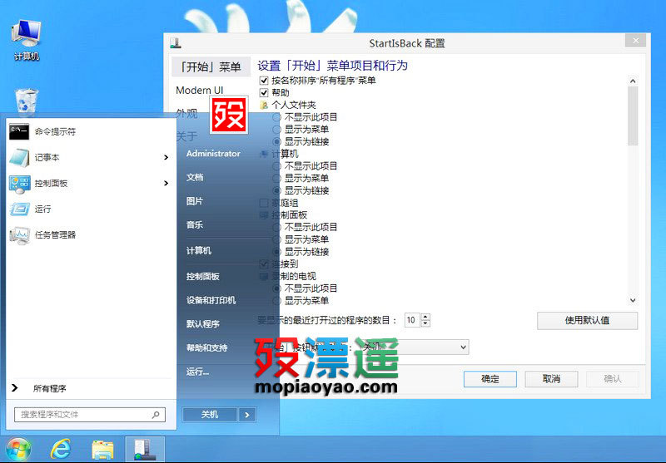Close StartIsBack configuration window
Screen dimensions: 666x463
635,41
